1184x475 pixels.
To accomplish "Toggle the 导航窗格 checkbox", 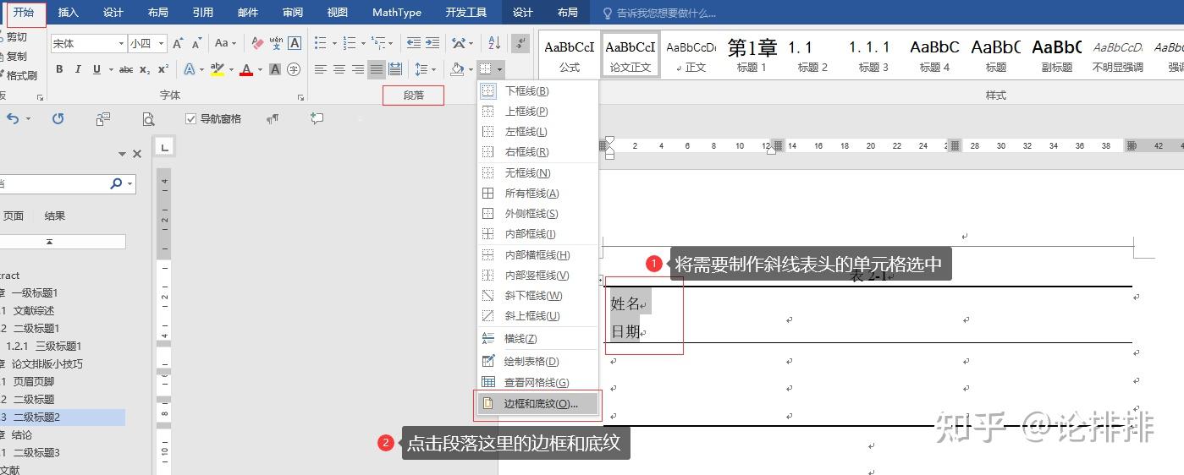I will (190, 119).
